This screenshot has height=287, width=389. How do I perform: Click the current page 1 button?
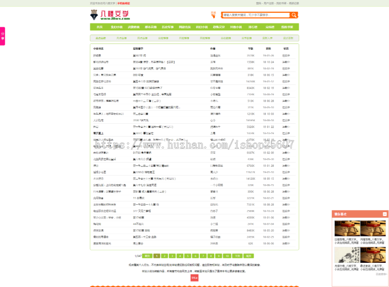(156, 256)
